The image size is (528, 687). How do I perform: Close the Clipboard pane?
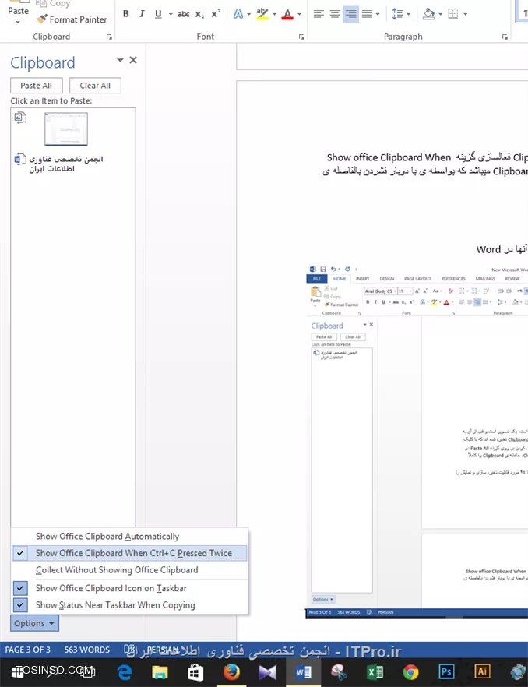pos(133,60)
